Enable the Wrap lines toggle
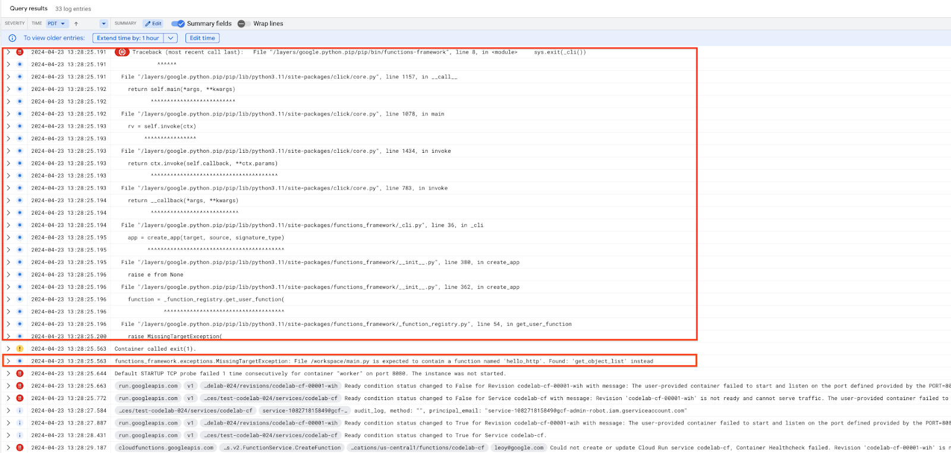Screen dimensions: 951x453 pos(244,24)
